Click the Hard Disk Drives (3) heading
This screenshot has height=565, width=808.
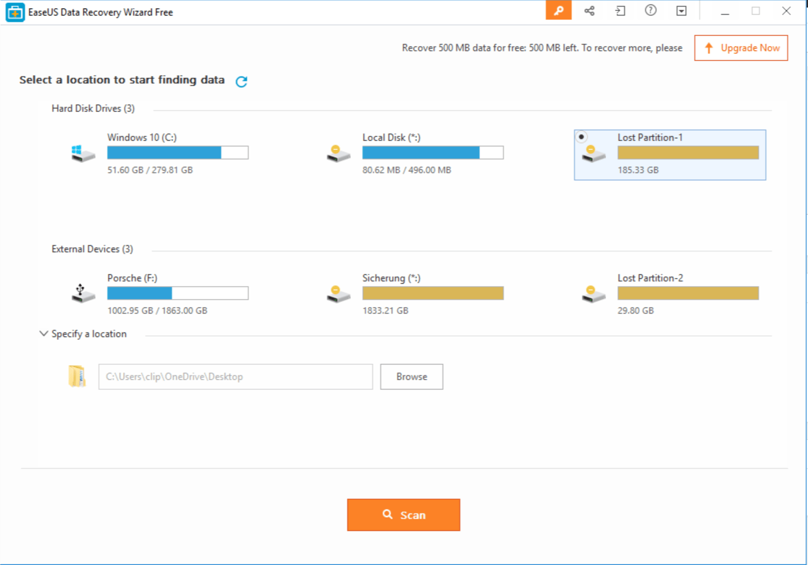click(x=93, y=109)
